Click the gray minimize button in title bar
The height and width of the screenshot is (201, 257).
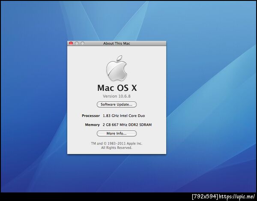coord(77,43)
